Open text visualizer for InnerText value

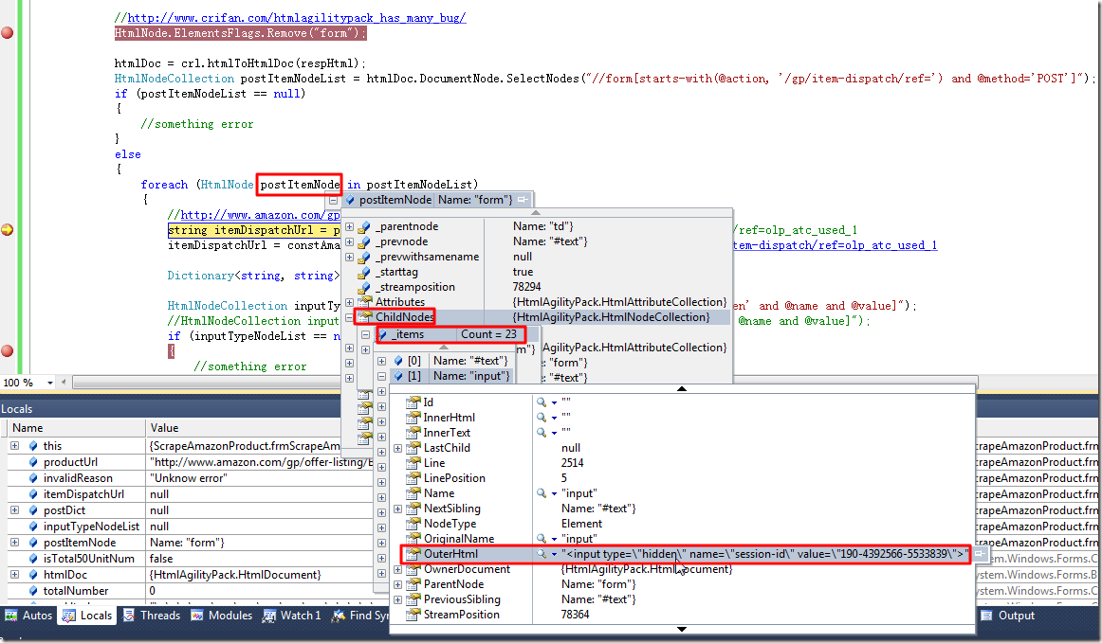point(542,433)
